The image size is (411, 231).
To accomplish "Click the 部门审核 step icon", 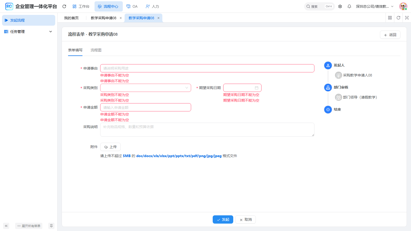I will [x=328, y=88].
